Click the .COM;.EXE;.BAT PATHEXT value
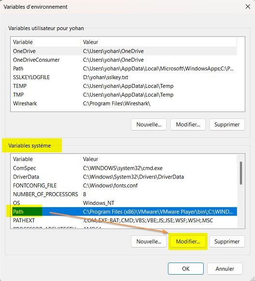The width and height of the screenshot is (255, 281). (x=148, y=221)
